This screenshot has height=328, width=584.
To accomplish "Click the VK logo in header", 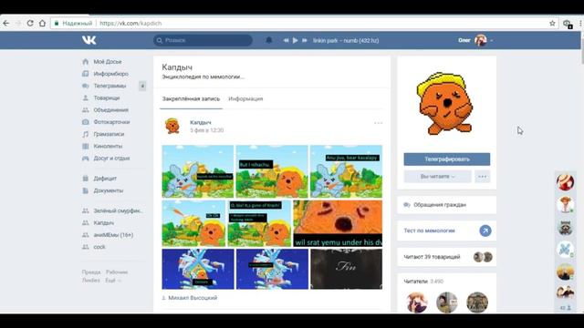I will [89, 40].
